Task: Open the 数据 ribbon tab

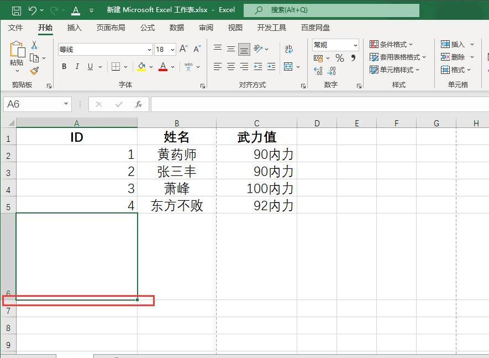Action: (x=176, y=28)
